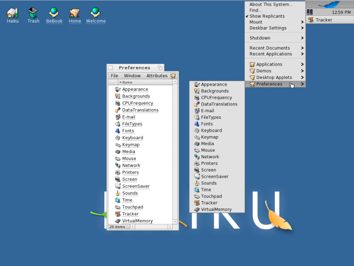
Task: Expand the Demos submenu
Action: click(275, 71)
